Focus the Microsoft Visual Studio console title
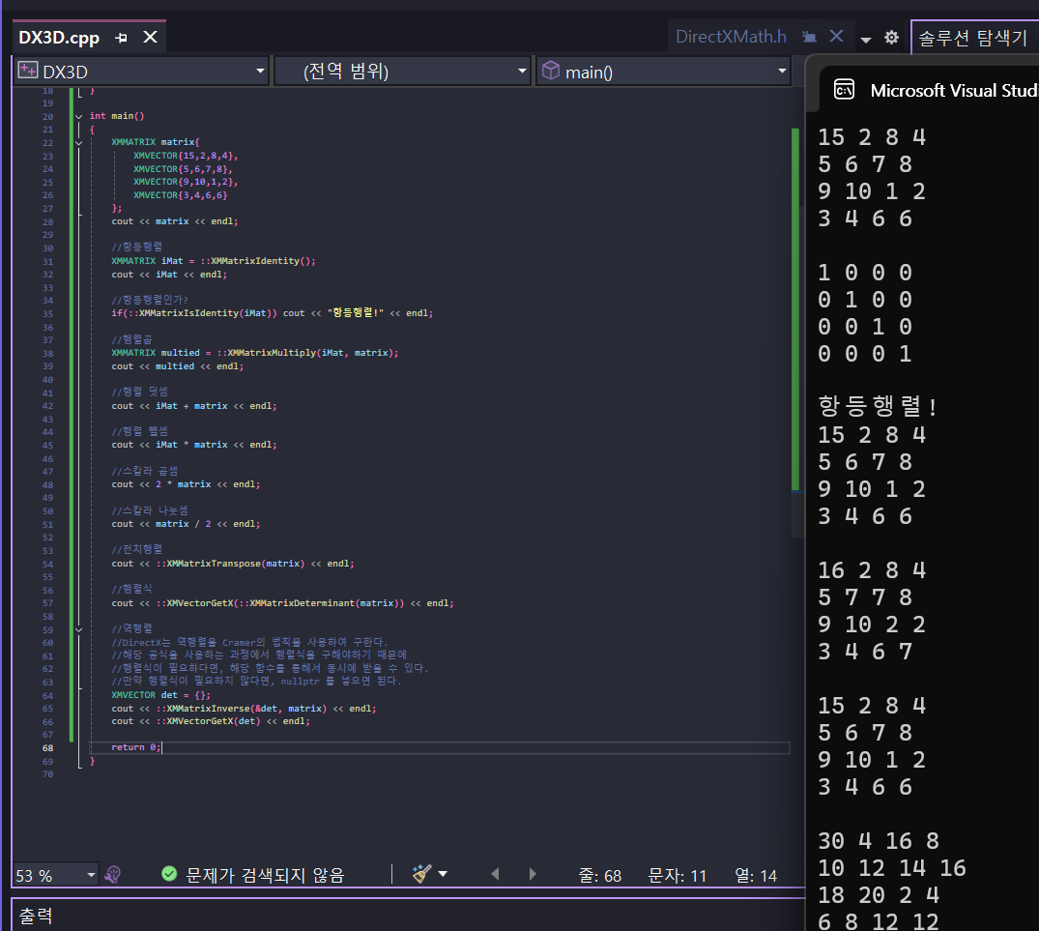 [x=954, y=90]
